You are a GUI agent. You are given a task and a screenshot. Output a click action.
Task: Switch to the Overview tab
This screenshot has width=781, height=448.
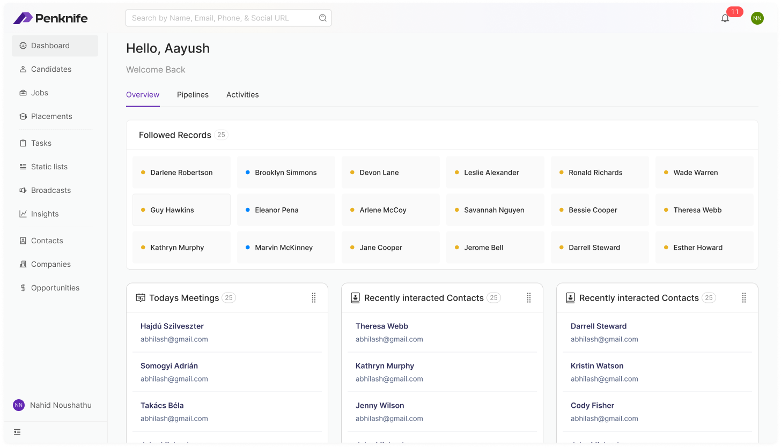tap(143, 95)
